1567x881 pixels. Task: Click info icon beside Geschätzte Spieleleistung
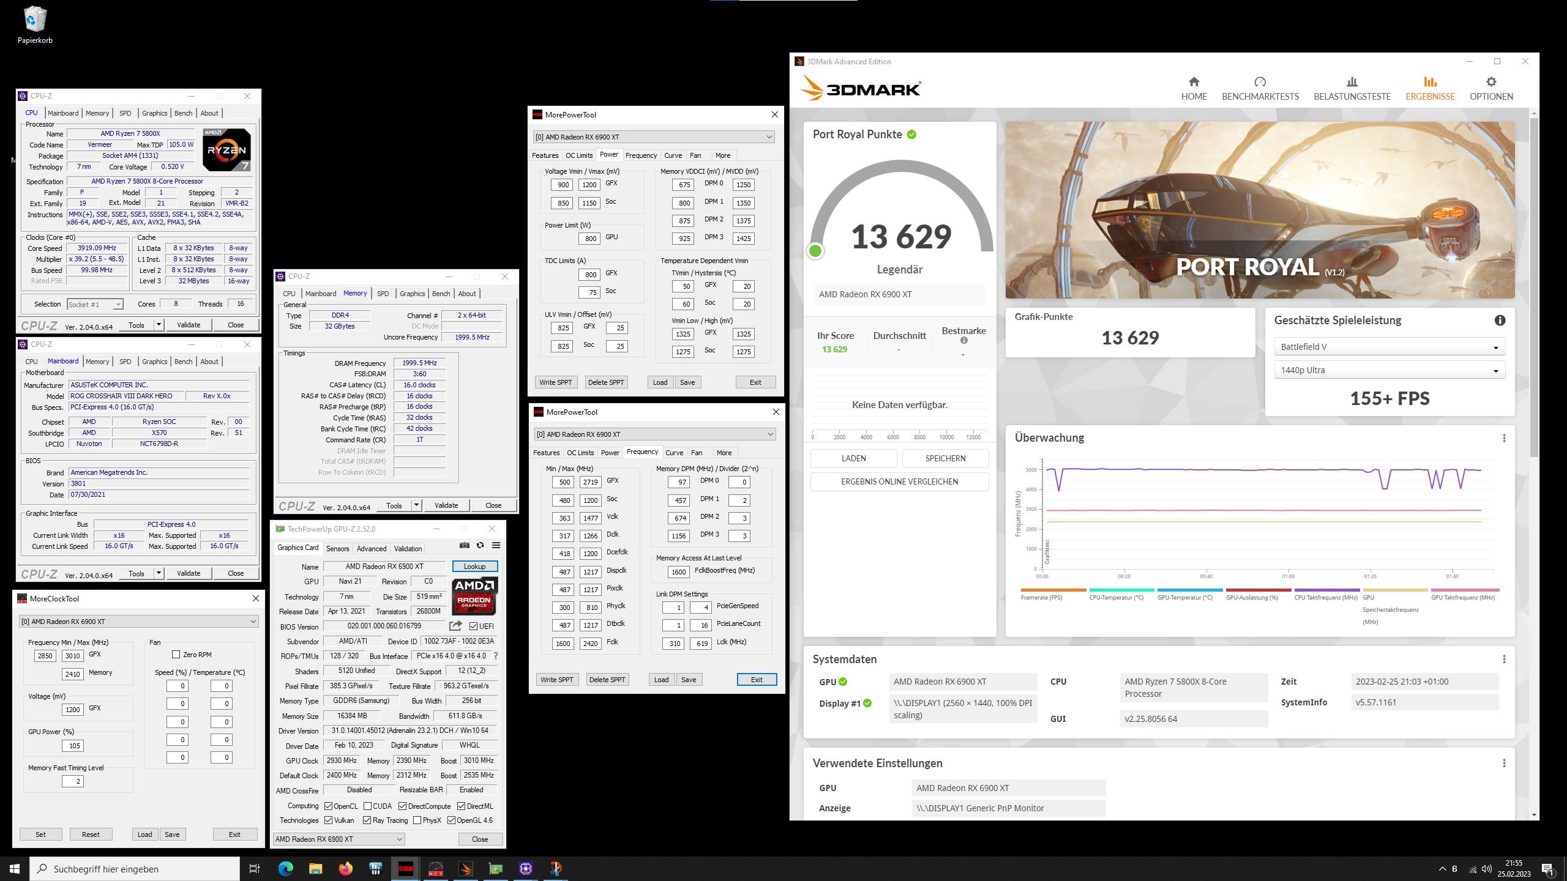point(1500,320)
